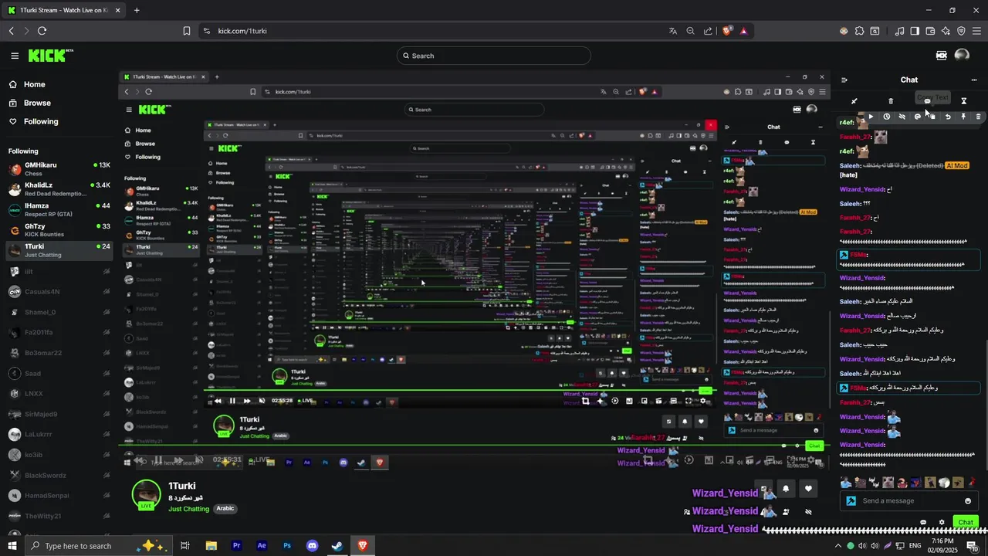Click clock icon on r4ef message hover bar
988x556 pixels.
886,117
